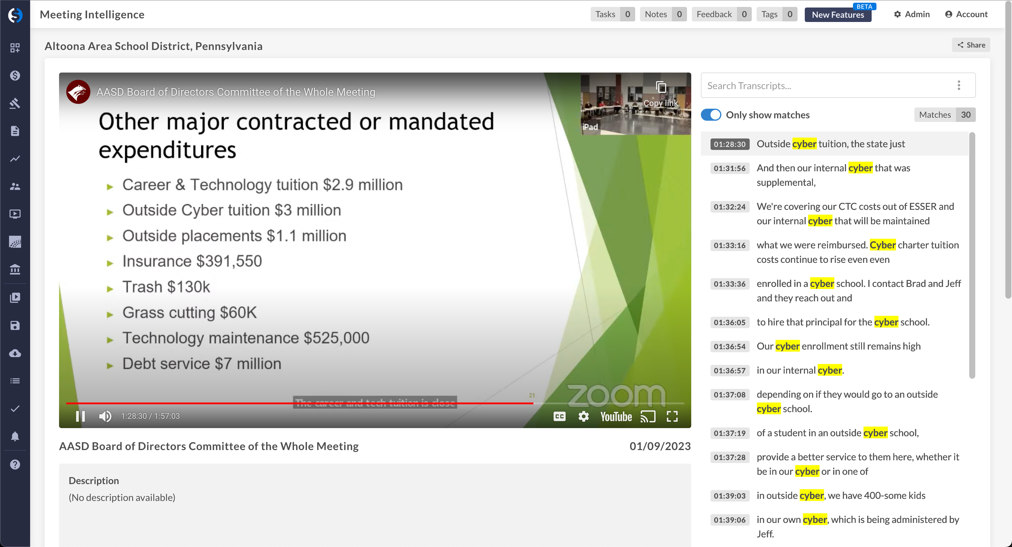Jump to transcript timestamp 01:32:24
The image size is (1012, 547).
click(x=729, y=207)
